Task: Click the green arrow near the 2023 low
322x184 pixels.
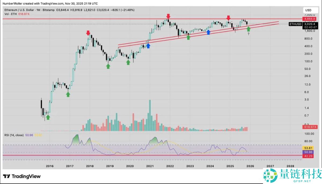Action: [188, 37]
